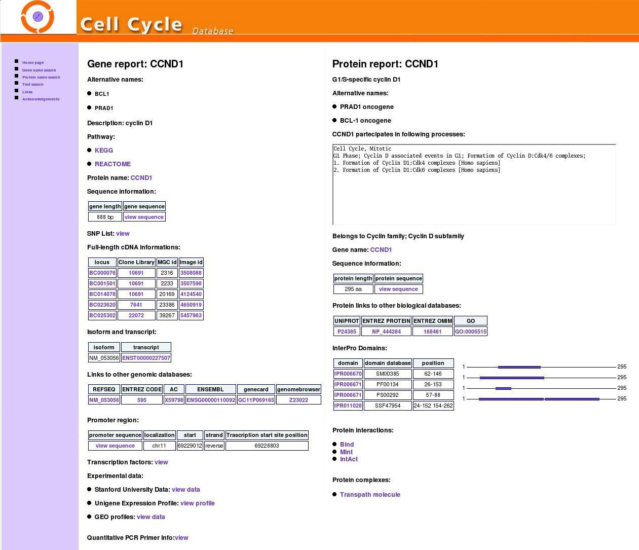Open IPR006671 in the PF00134 row
This screenshot has width=639, height=550.
point(348,385)
